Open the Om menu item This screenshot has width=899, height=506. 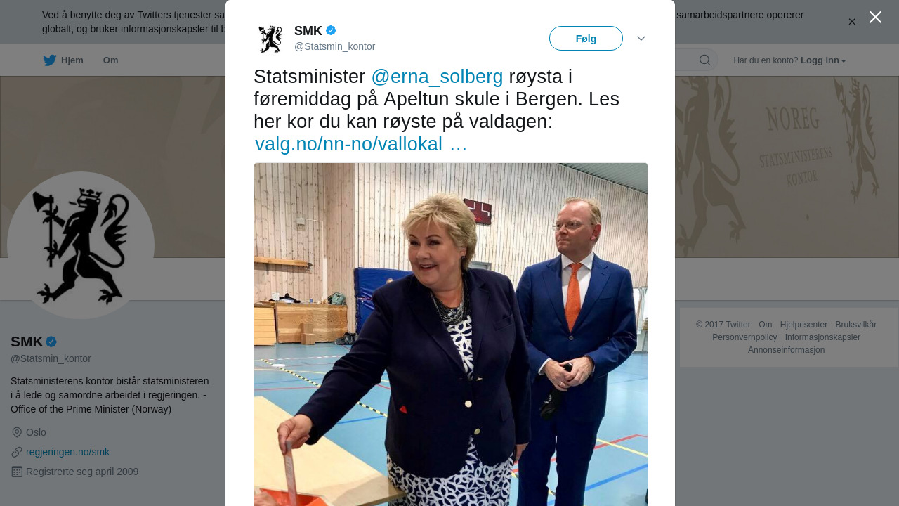pos(111,60)
